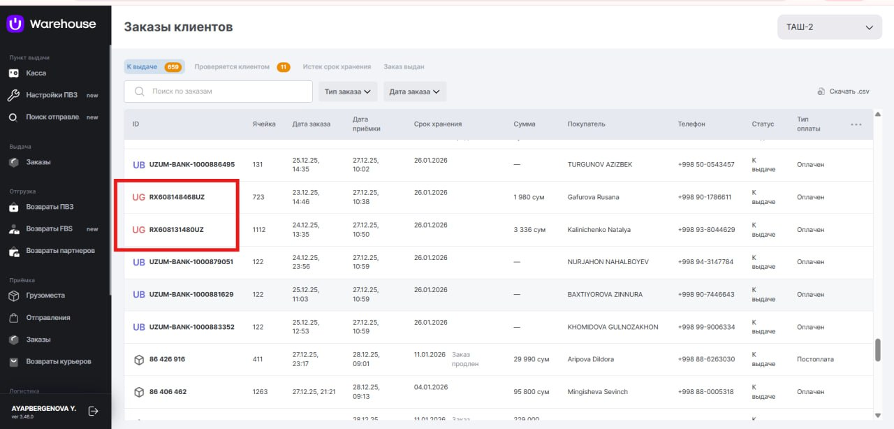Click UB icon of UZUM-BANK-1000881629
The width and height of the screenshot is (894, 429).
139,295
